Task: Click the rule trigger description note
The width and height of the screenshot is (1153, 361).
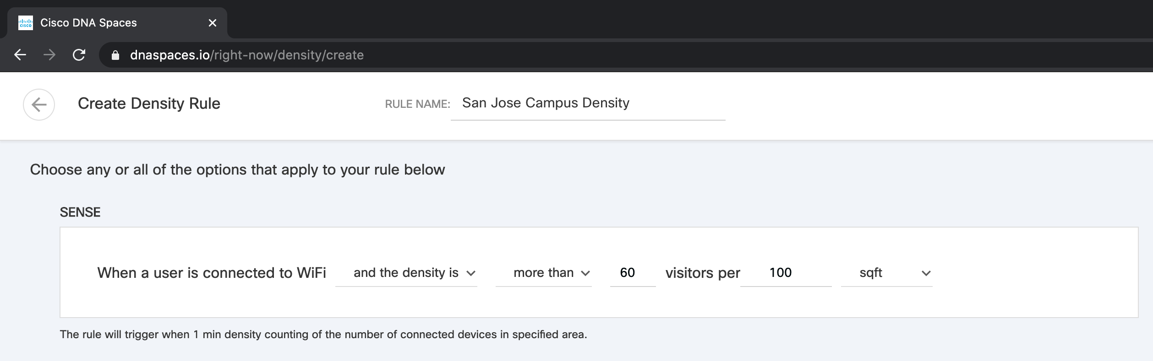Action: pyautogui.click(x=323, y=334)
